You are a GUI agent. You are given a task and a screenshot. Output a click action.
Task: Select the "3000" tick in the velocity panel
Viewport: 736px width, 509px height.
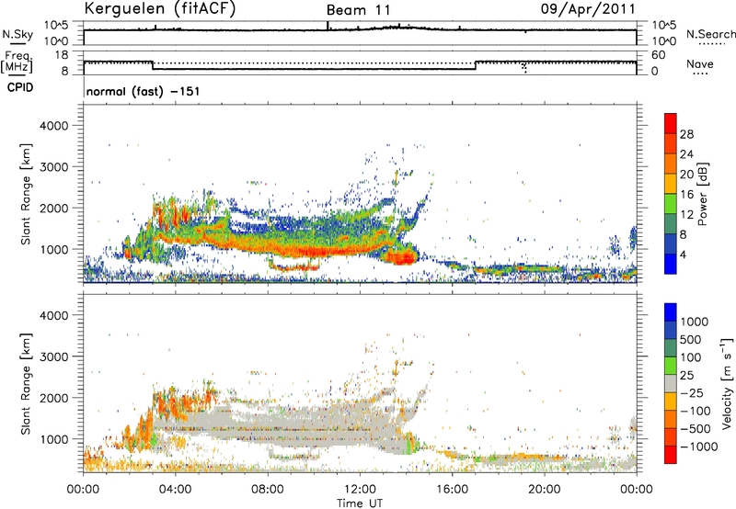(53, 356)
